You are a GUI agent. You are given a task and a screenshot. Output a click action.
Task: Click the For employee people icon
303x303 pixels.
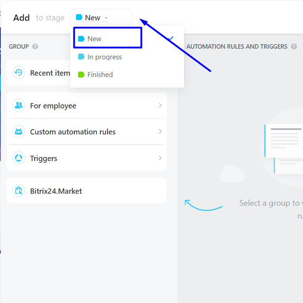point(19,106)
